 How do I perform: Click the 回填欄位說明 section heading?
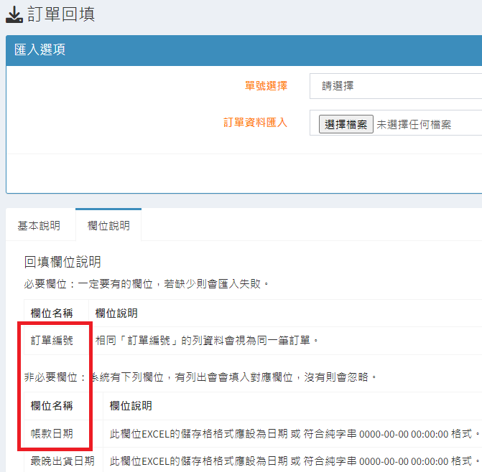pyautogui.click(x=62, y=262)
